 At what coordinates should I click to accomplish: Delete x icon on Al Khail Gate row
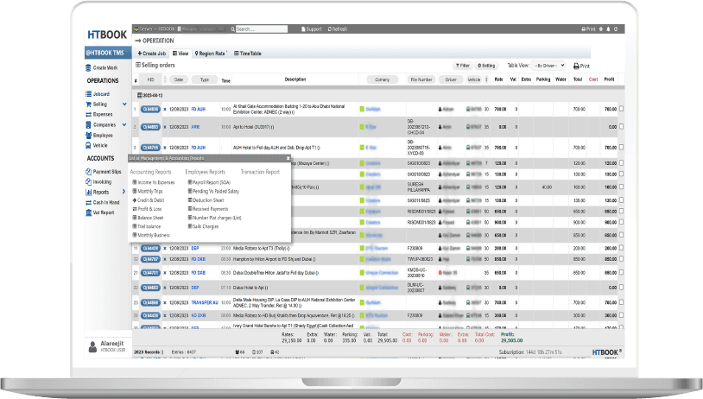[x=165, y=110]
